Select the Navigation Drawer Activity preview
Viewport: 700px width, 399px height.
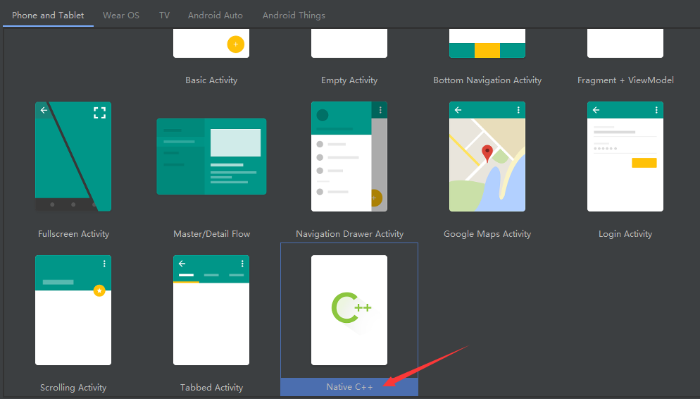[x=349, y=156]
